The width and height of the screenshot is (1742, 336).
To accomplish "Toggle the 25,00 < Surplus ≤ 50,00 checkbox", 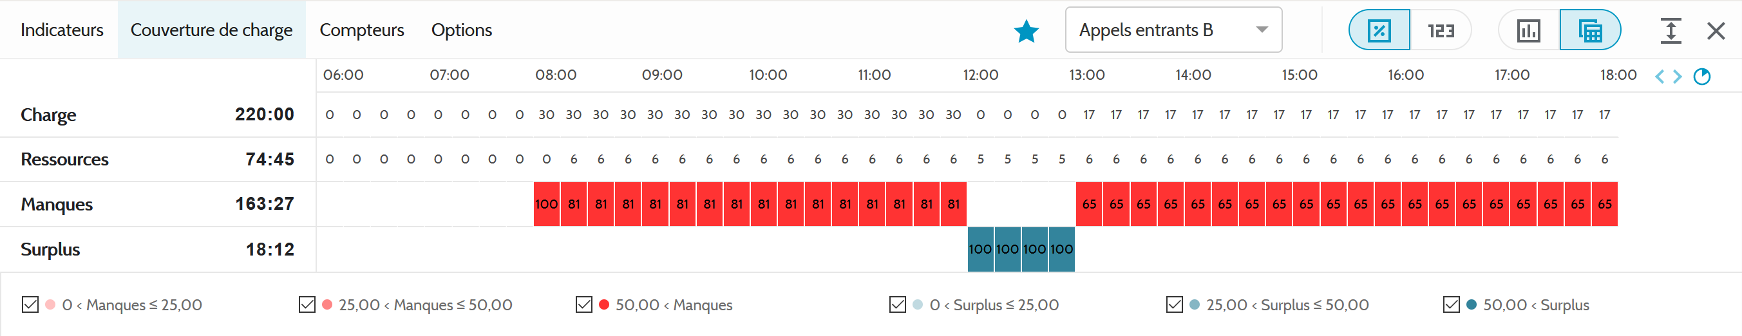I will pyautogui.click(x=1174, y=305).
